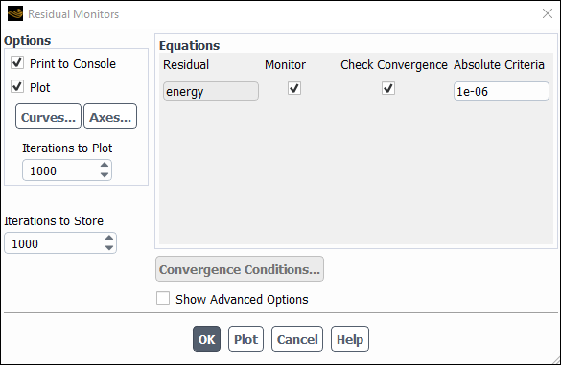Open the Curves settings
This screenshot has width=561, height=365.
(48, 117)
